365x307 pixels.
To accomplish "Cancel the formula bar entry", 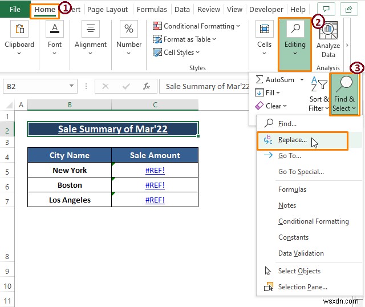I will (106, 86).
